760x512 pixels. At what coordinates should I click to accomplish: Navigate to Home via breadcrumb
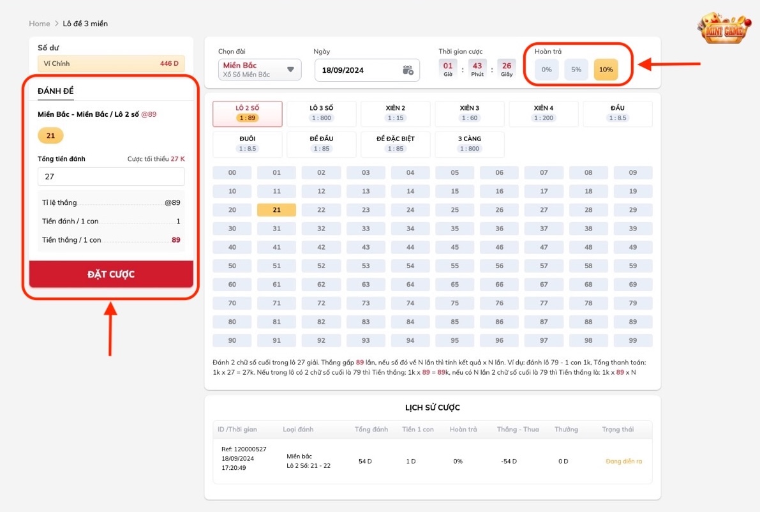coord(39,23)
